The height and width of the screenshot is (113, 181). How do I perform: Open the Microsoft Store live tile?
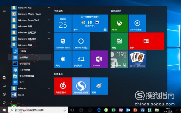[x=119, y=59]
